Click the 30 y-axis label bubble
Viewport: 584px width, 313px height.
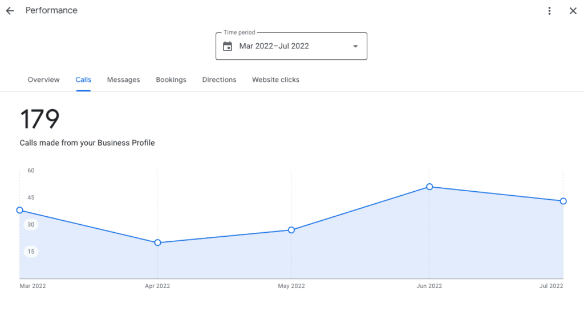[31, 224]
